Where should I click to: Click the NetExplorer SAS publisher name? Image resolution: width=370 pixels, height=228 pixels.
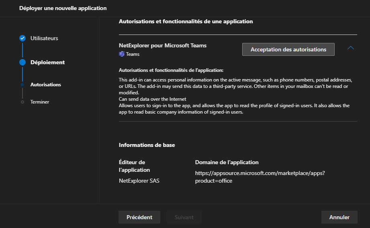point(139,181)
